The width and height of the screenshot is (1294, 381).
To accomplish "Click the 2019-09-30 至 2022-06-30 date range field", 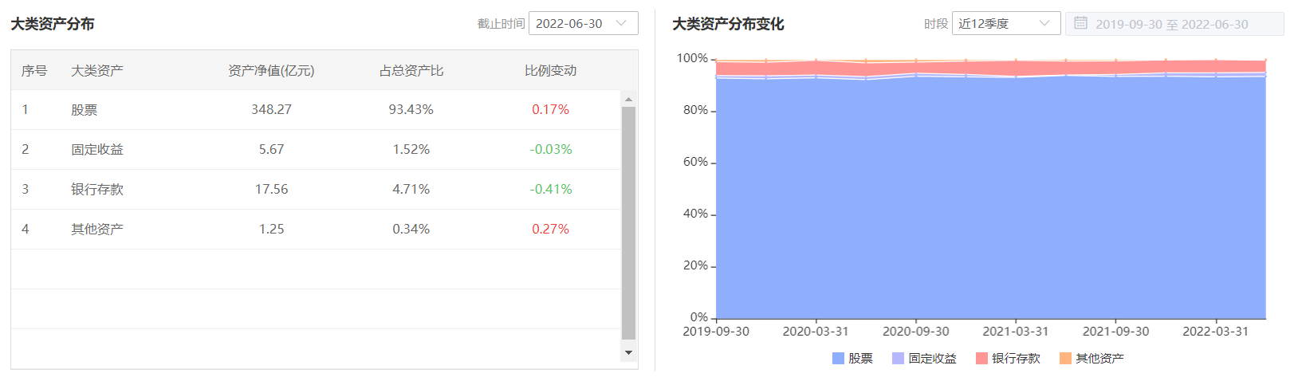I will (x=1174, y=24).
